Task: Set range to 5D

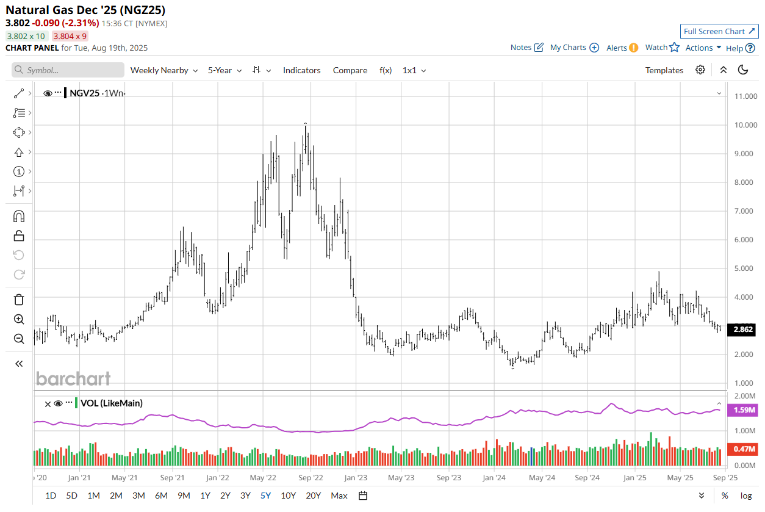Action: pyautogui.click(x=71, y=496)
